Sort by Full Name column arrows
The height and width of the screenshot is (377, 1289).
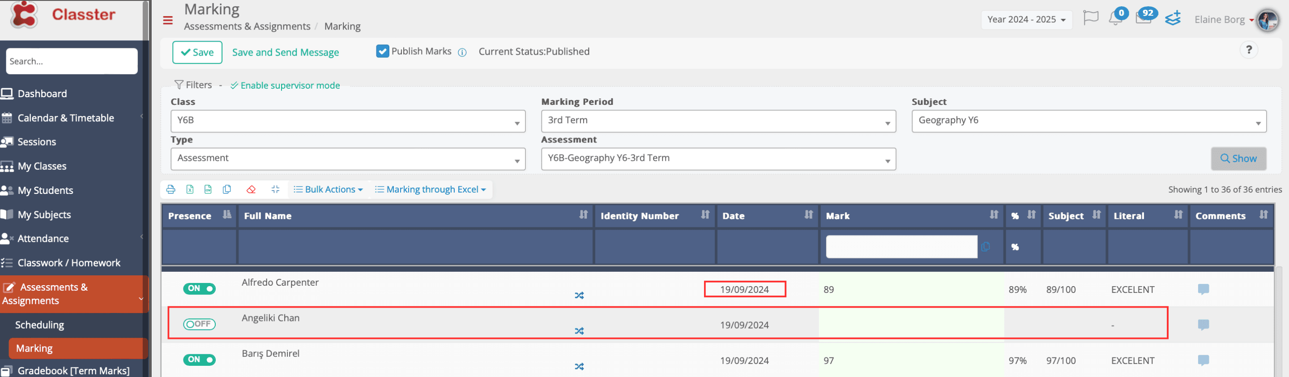(x=583, y=215)
